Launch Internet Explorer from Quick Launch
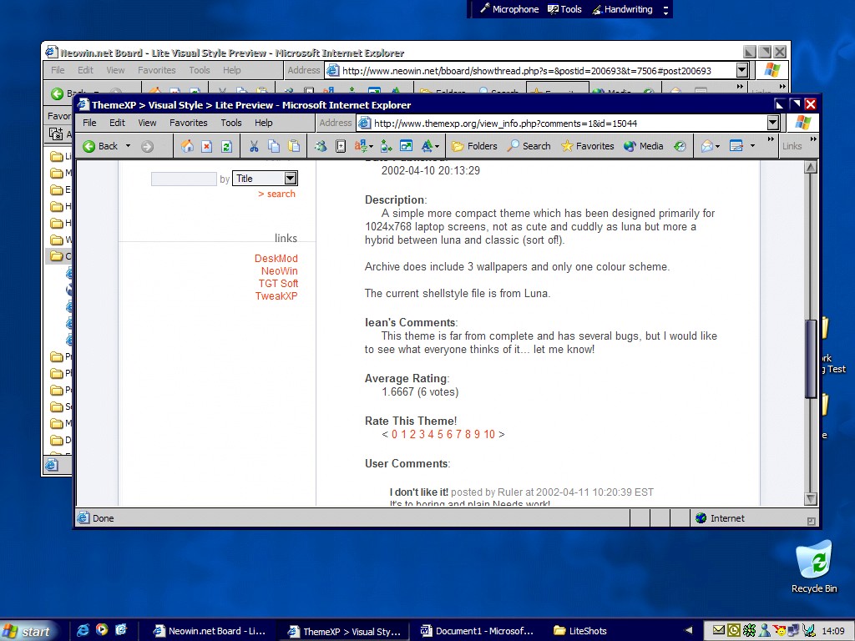The width and height of the screenshot is (855, 641). 83,630
